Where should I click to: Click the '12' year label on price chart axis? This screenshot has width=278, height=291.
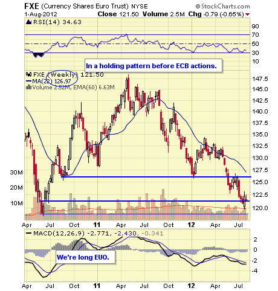pos(191,225)
